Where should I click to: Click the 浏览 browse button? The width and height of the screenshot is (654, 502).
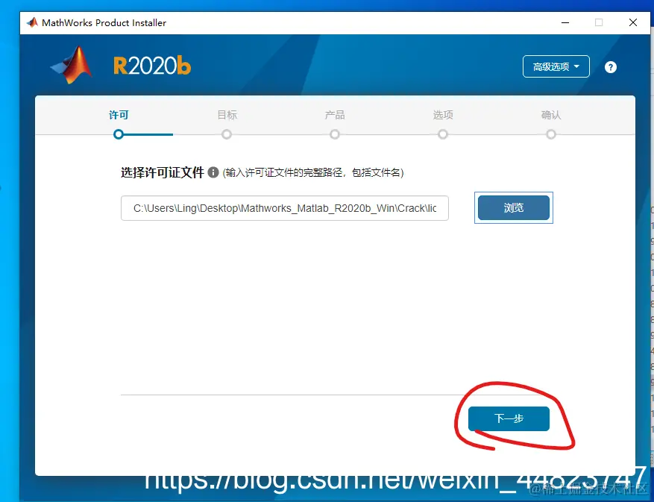(513, 207)
